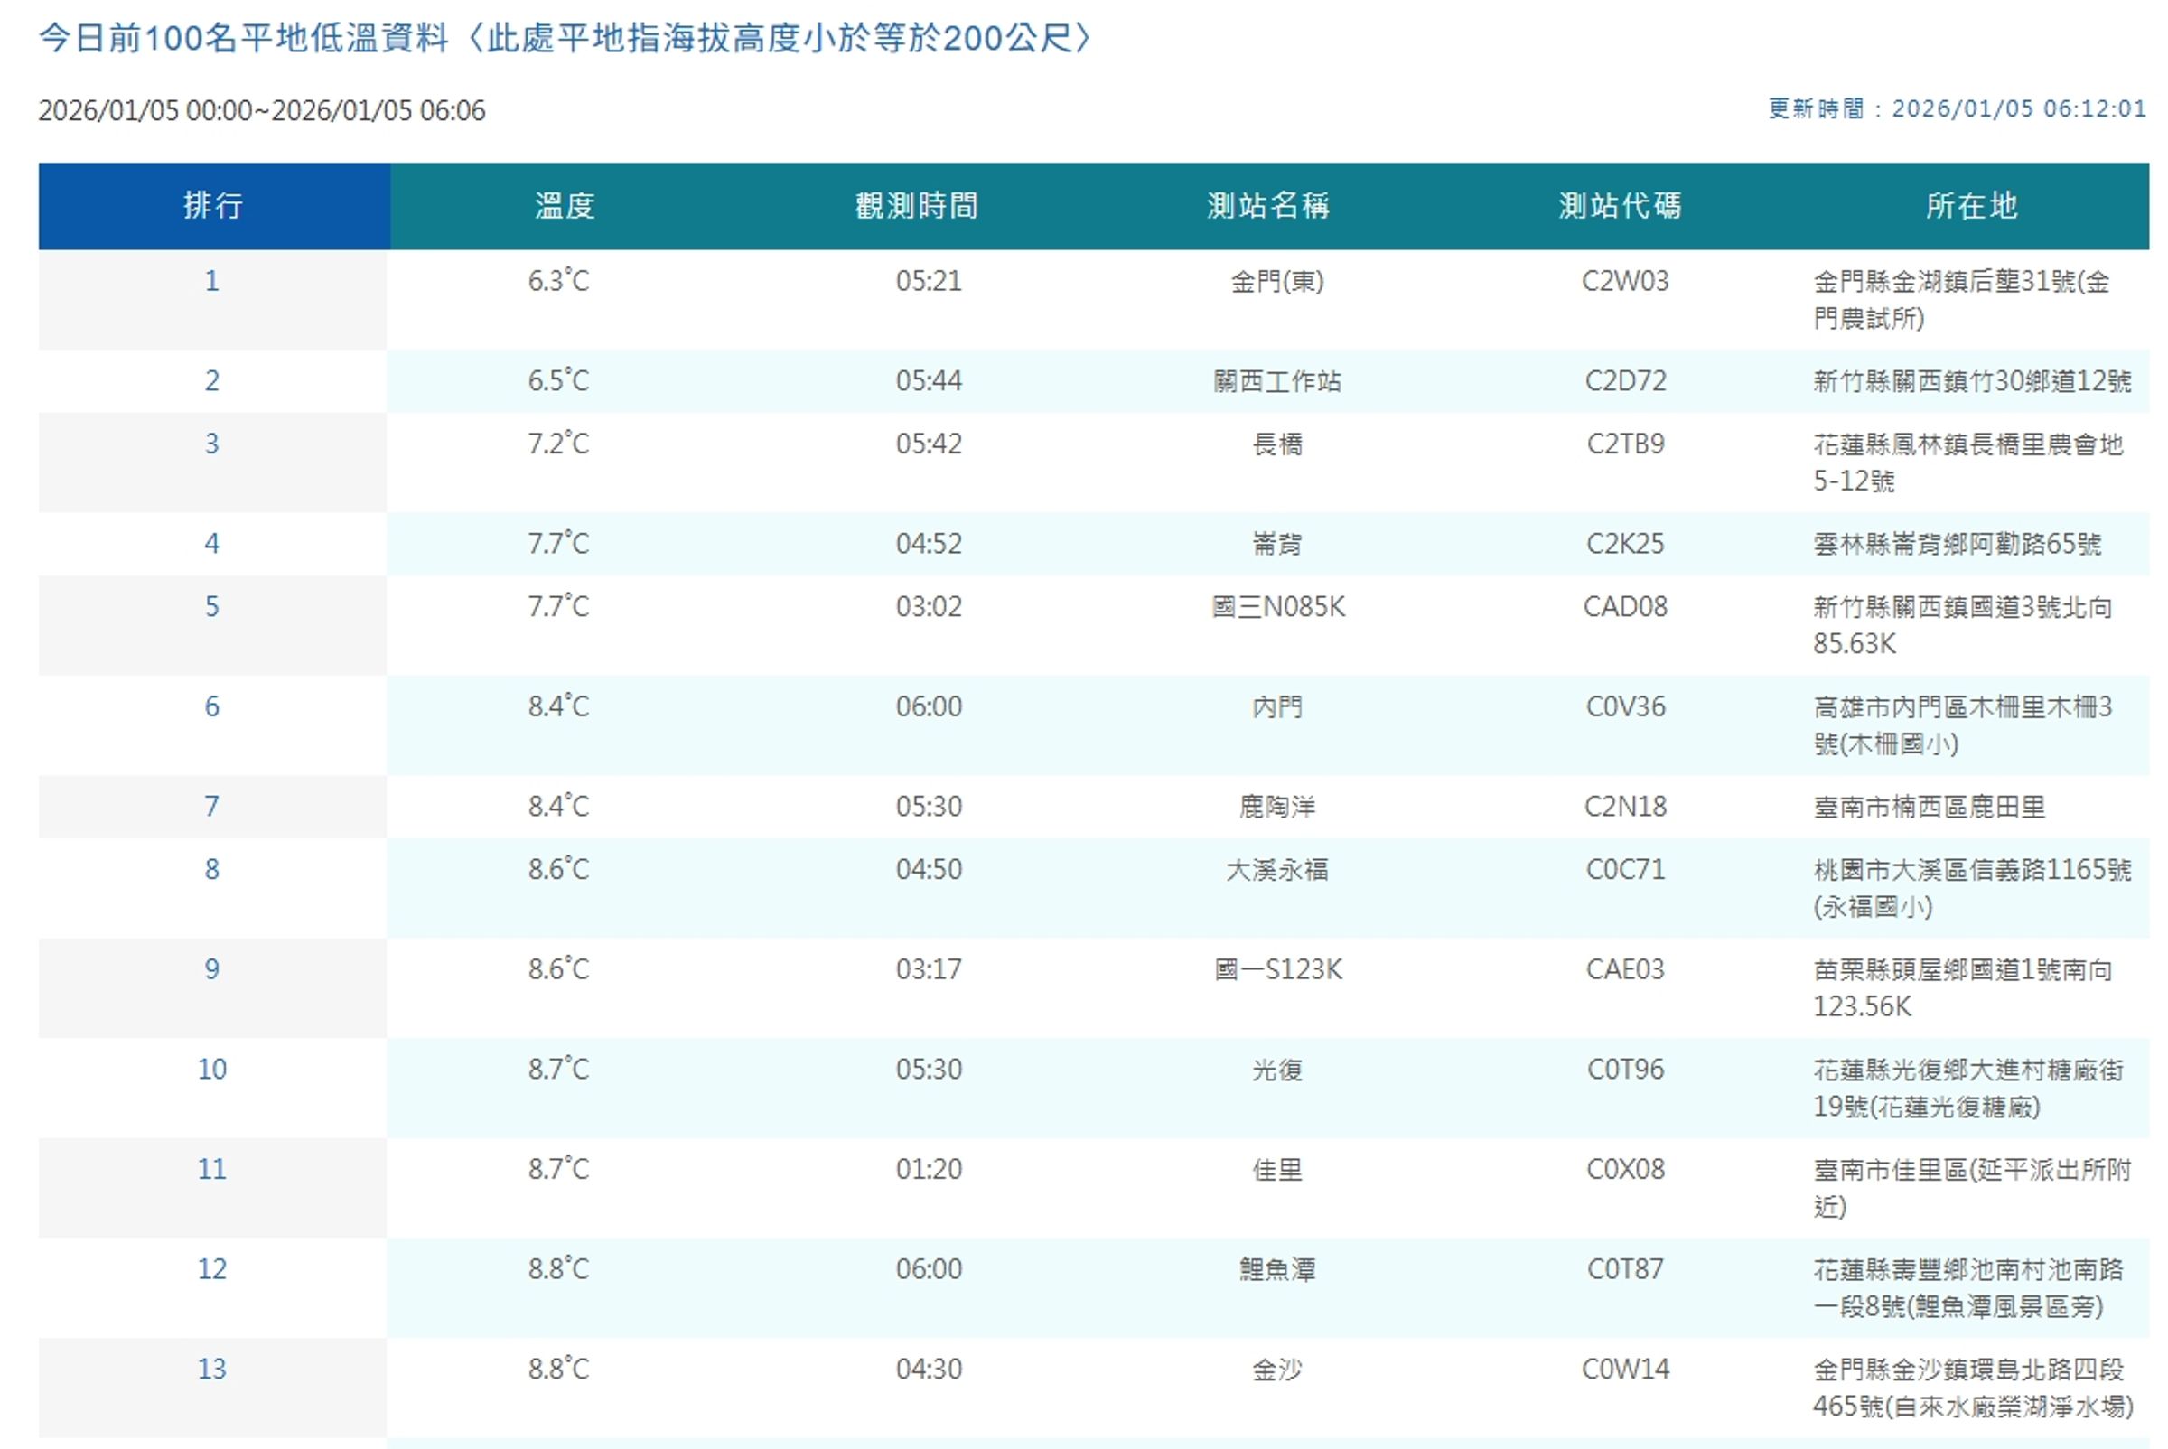Click observation time 03:02
The width and height of the screenshot is (2168, 1449).
point(929,607)
